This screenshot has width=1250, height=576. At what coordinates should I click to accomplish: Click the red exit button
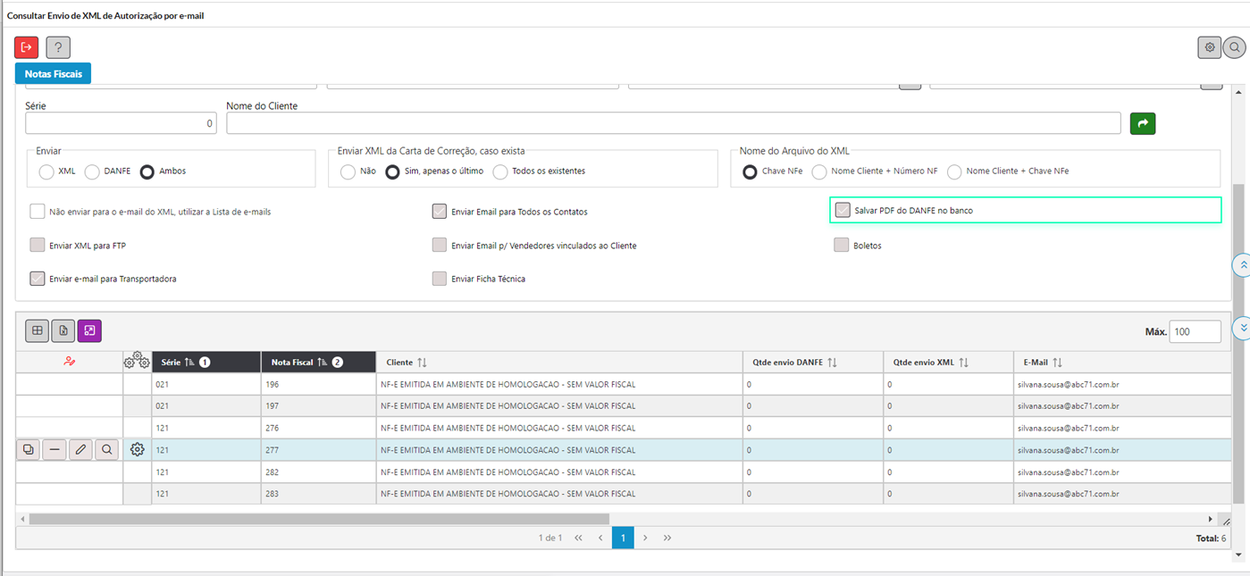[x=27, y=47]
